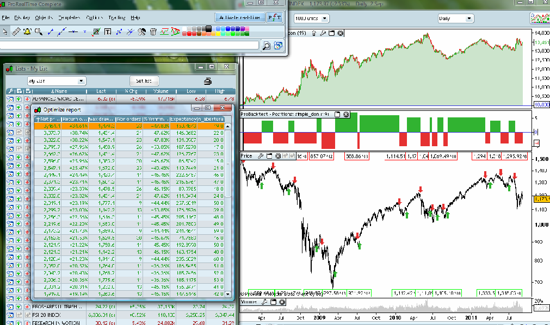Image resolution: width=550 pixels, height=325 pixels.
Task: Click the red triangle pattern tool
Action: [x=175, y=32]
